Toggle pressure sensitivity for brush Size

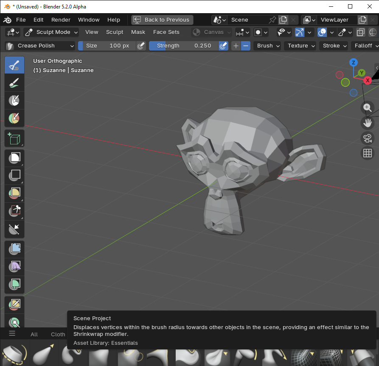[140, 46]
